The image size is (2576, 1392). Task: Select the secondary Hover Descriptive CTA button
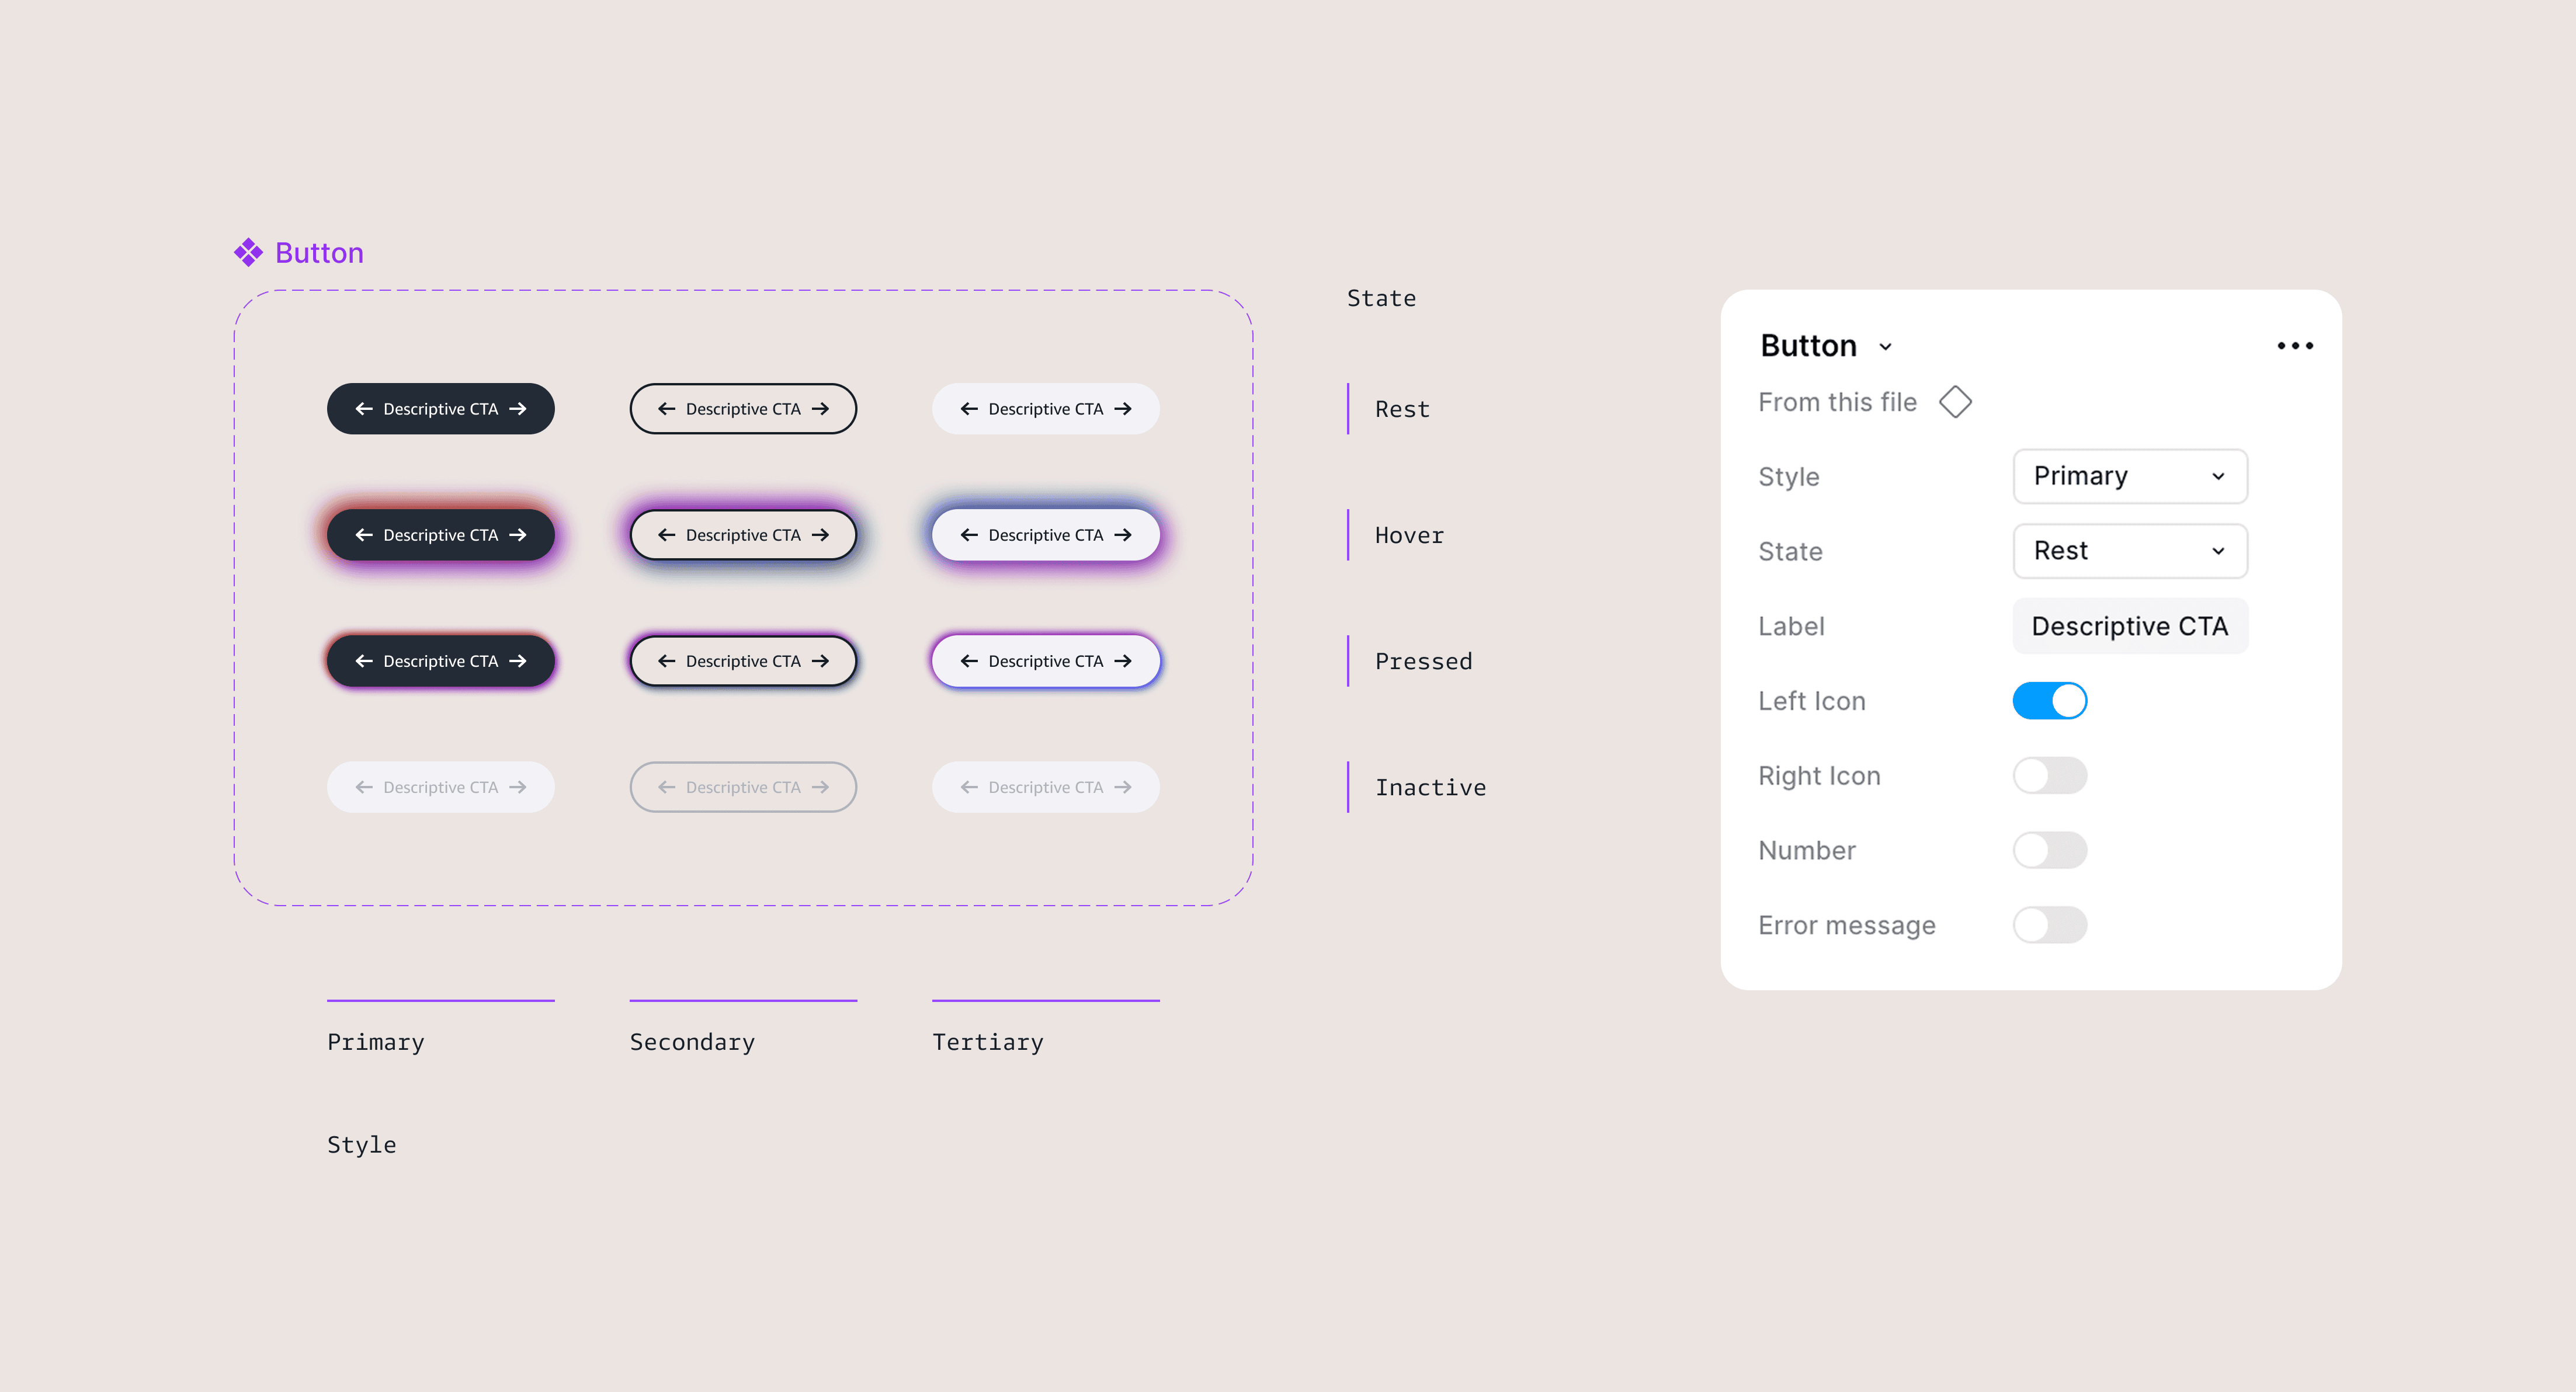click(743, 535)
